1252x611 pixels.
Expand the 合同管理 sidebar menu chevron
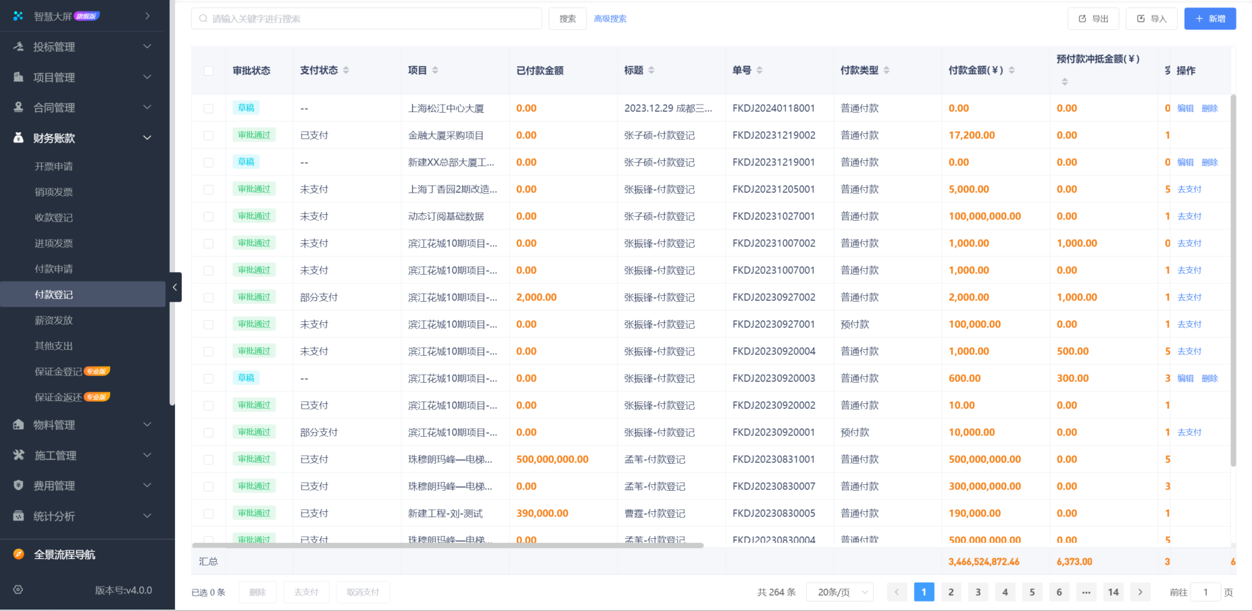[147, 107]
